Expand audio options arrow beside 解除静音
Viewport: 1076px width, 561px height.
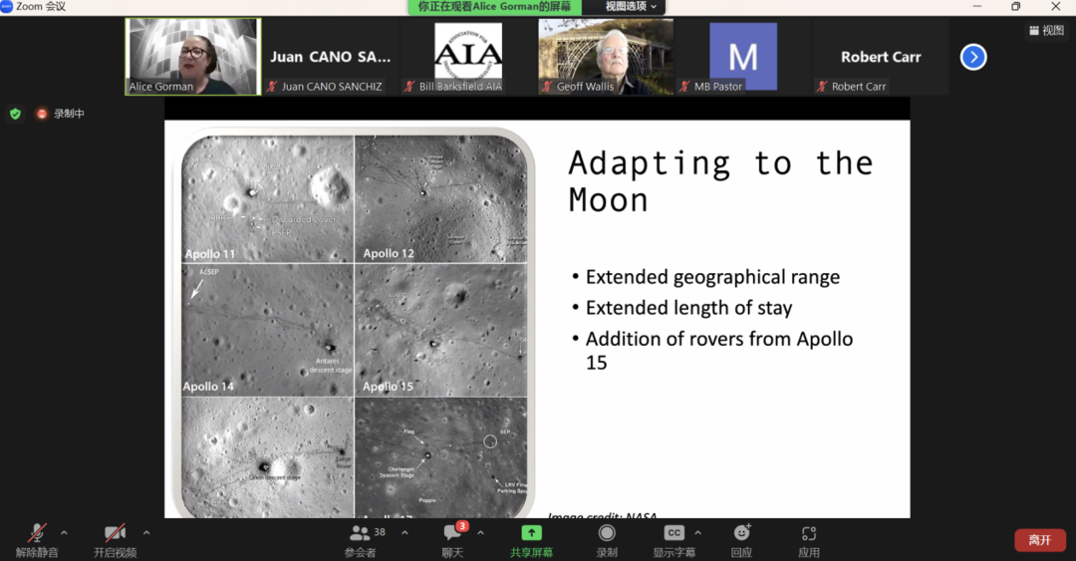tap(64, 533)
